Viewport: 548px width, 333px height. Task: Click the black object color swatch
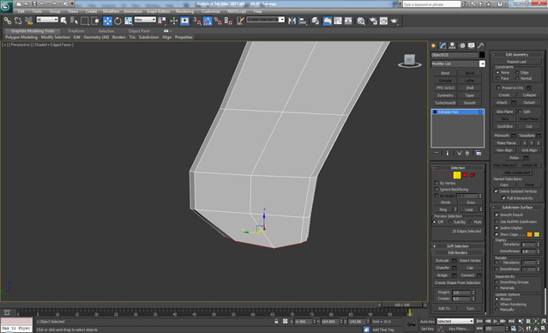pyautogui.click(x=482, y=55)
